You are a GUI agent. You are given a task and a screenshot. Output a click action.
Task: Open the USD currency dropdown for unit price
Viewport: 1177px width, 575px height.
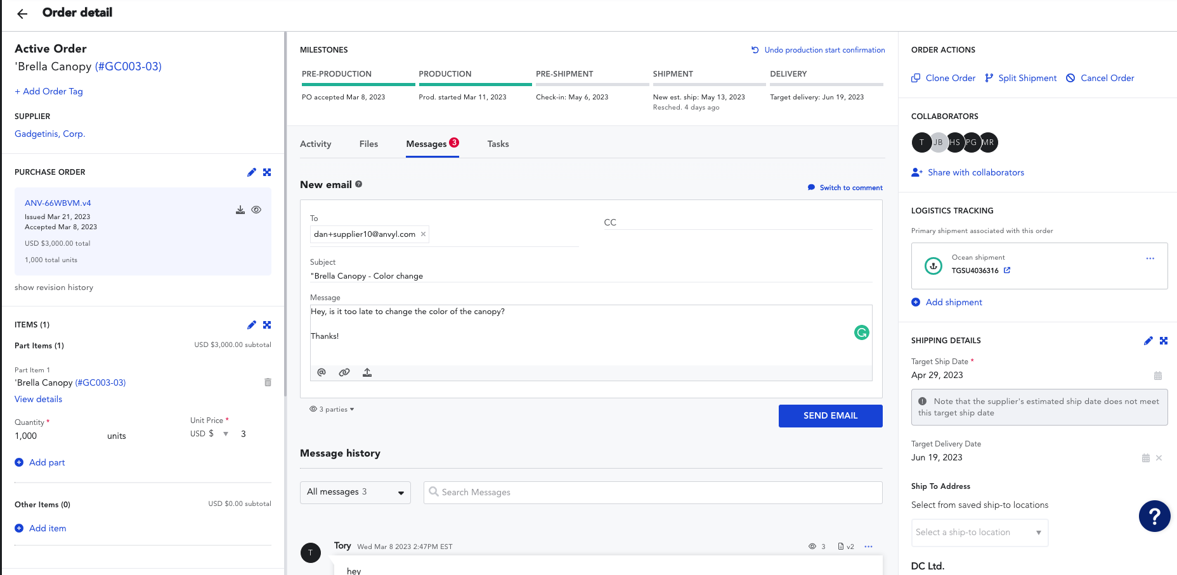tap(225, 434)
